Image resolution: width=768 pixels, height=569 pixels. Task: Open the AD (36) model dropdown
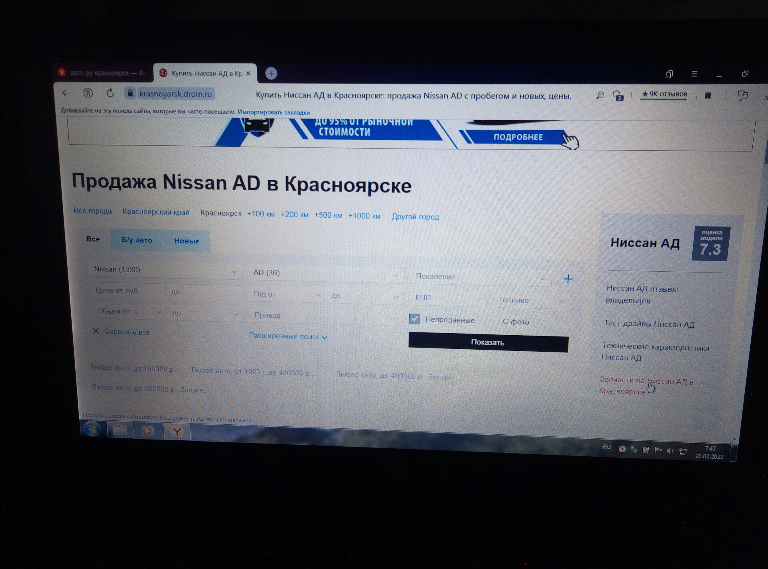tap(326, 274)
